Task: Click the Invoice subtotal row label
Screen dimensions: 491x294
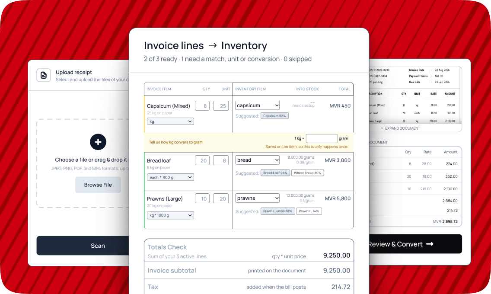Action: 172,271
